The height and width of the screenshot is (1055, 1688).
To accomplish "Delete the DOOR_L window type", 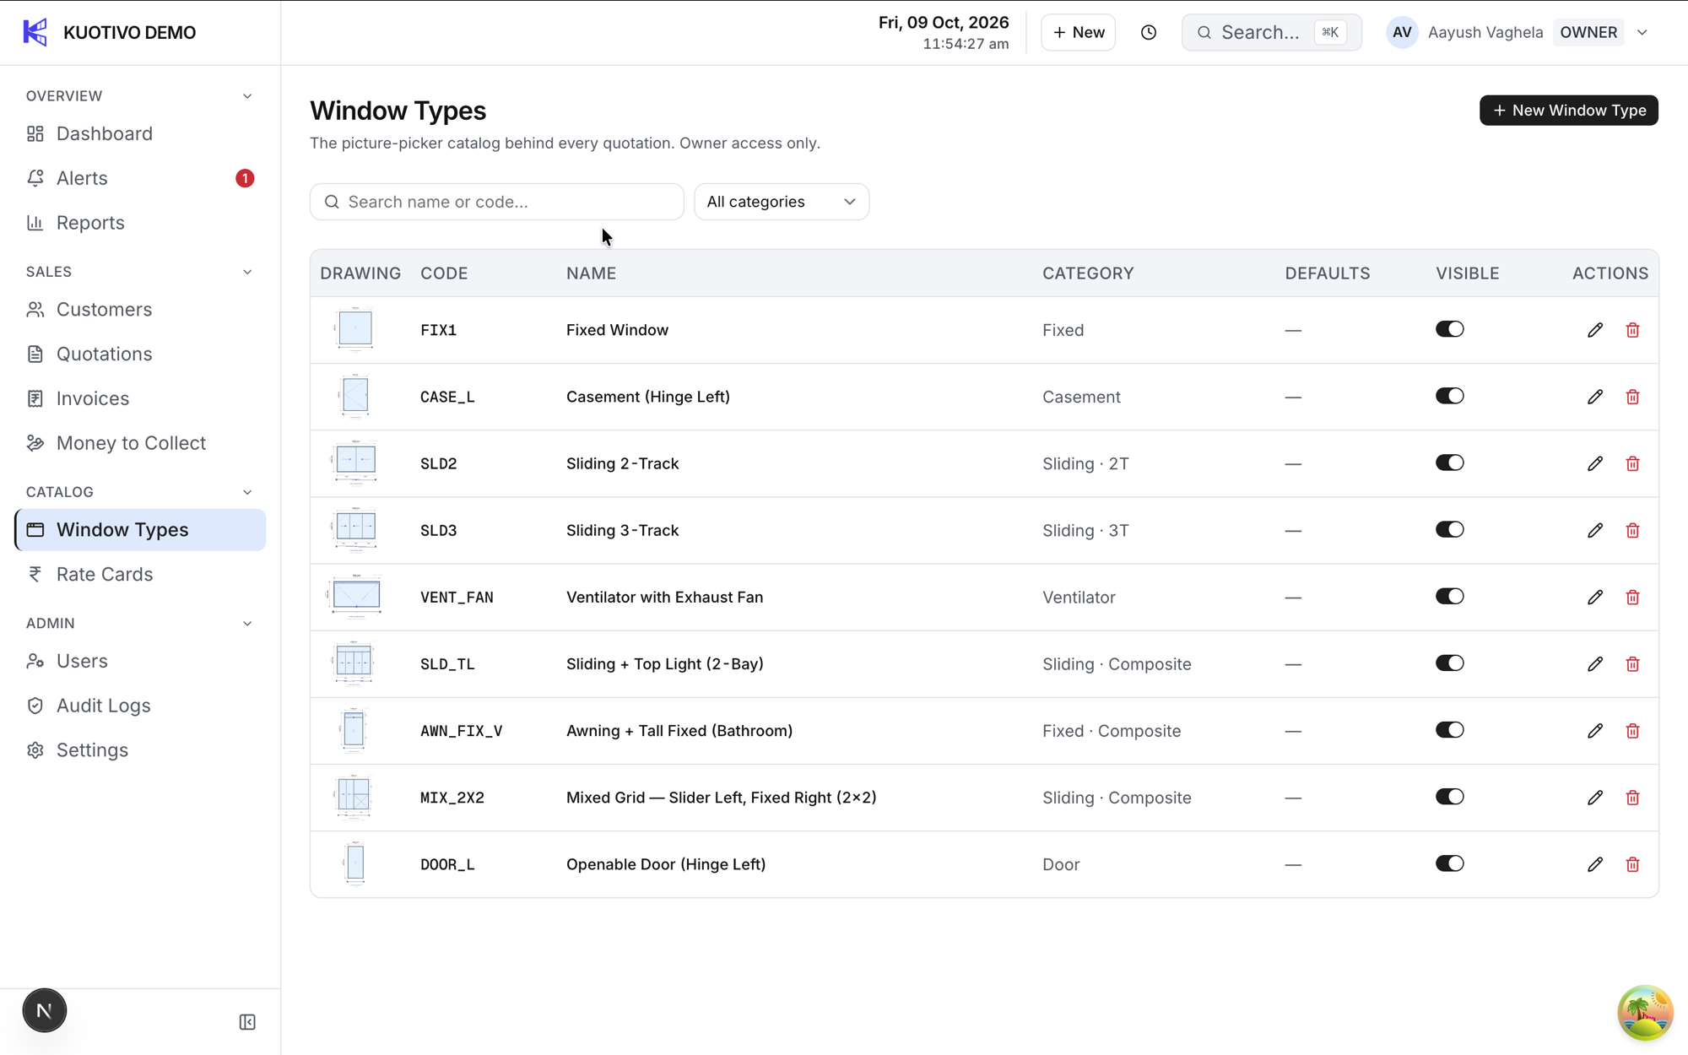I will tap(1632, 864).
